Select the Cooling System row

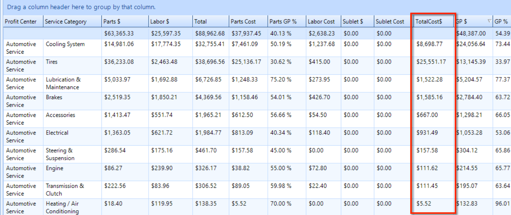(x=255, y=48)
